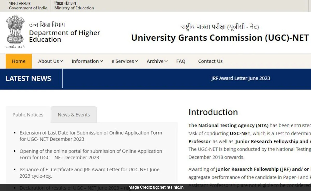311x191 pixels.
Task: Click the Contact Us navigation entry
Action: pyautogui.click(x=210, y=61)
